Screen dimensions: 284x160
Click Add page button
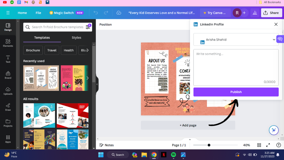[188, 125]
